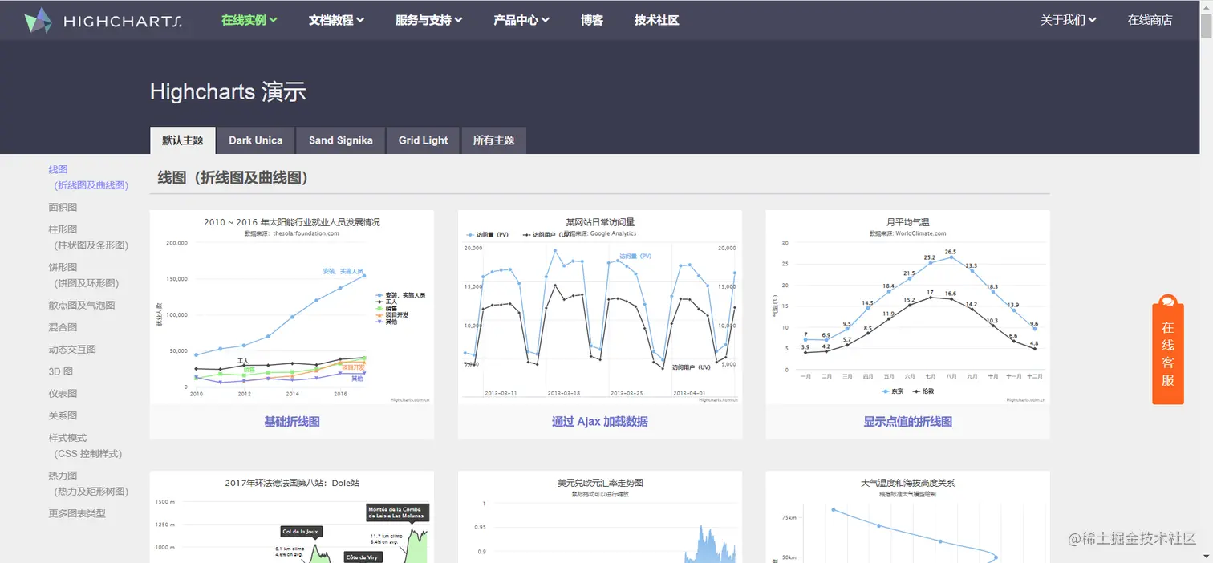Open the 所有主题 tab

[493, 140]
